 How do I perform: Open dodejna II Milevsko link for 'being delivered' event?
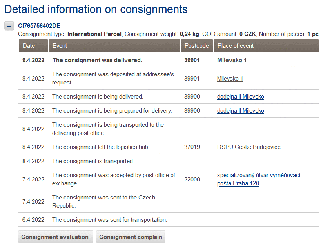[240, 97]
